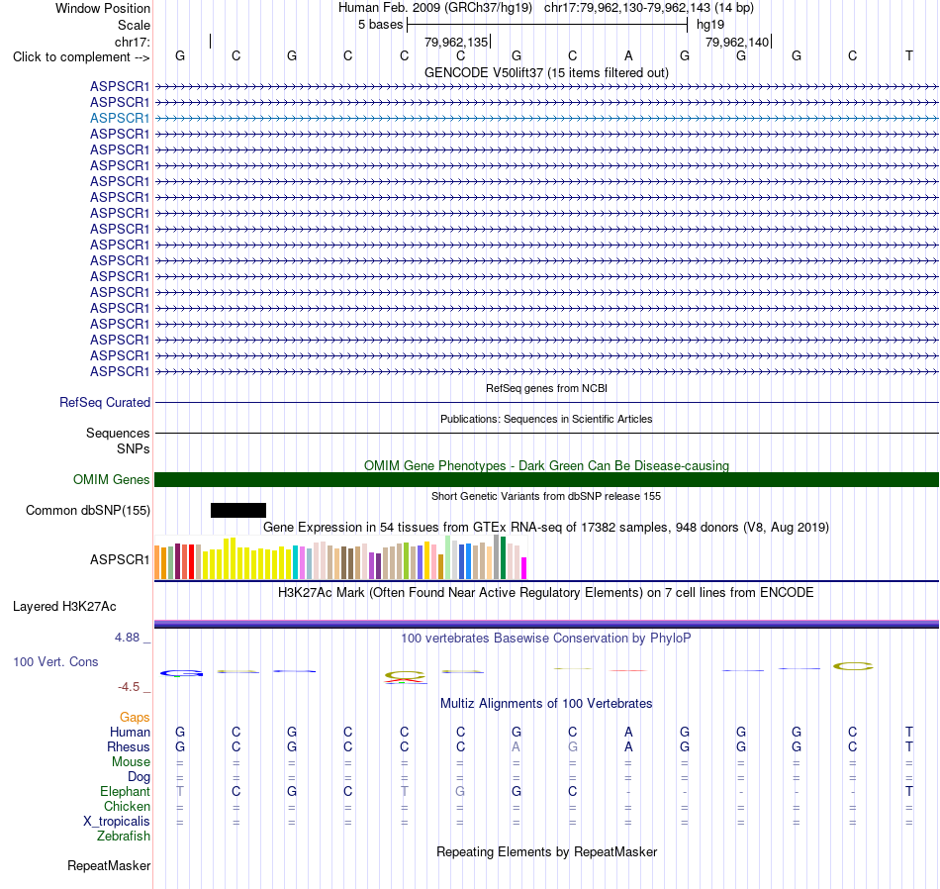This screenshot has height=889, width=940.
Task: Click the 'OMIM Gene Phenotypes' green title
Action: click(546, 465)
